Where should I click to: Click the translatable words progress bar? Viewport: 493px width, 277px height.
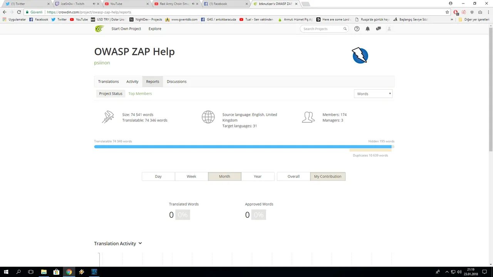243,147
